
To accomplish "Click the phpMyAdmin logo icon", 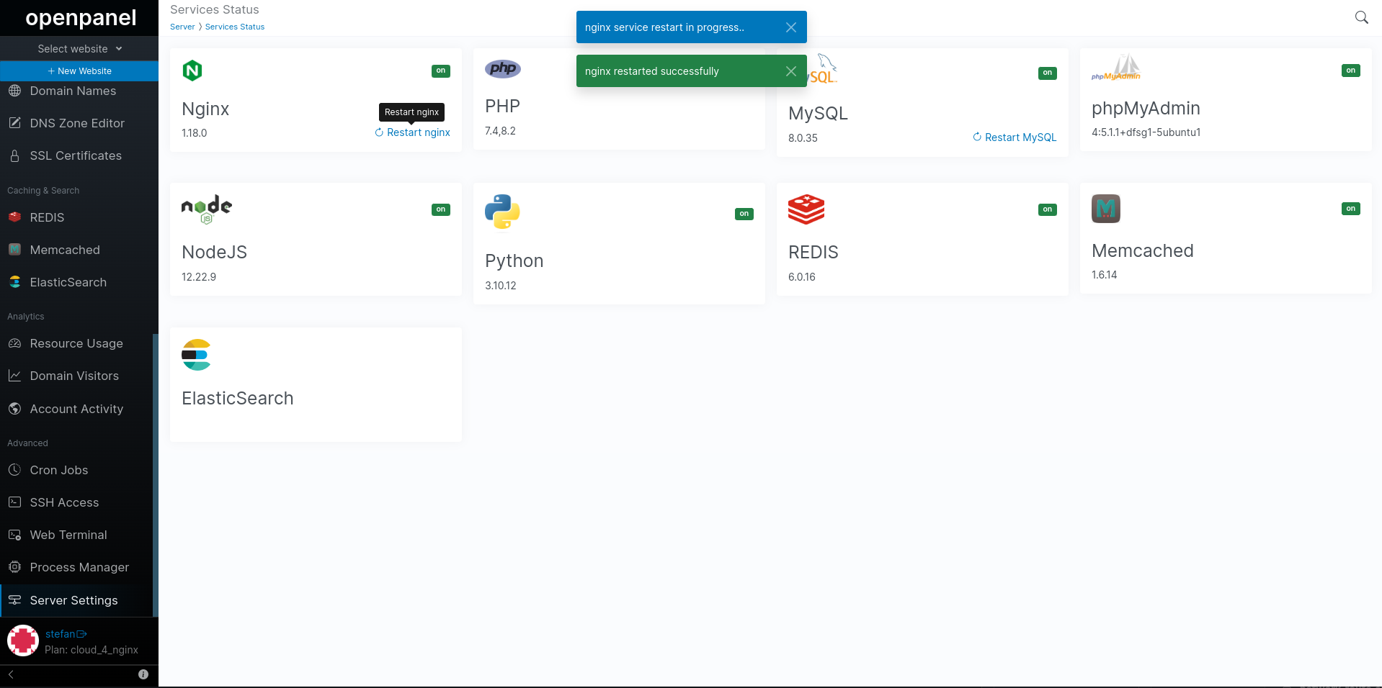I will (1116, 68).
